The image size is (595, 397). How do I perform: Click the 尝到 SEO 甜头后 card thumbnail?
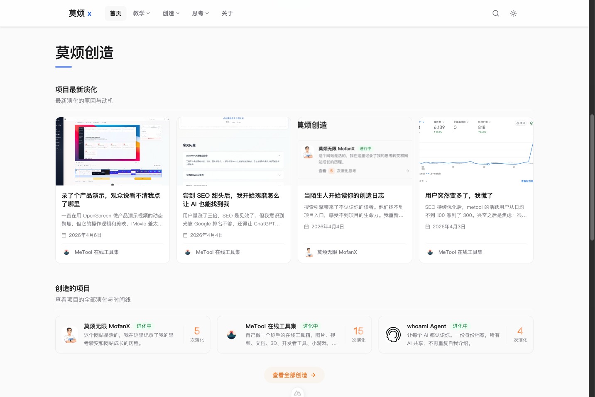click(233, 151)
